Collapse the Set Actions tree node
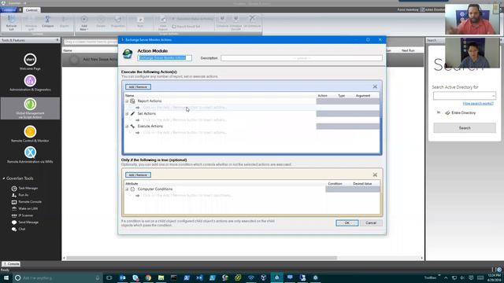Screen dimensions: 504x283 127,113
